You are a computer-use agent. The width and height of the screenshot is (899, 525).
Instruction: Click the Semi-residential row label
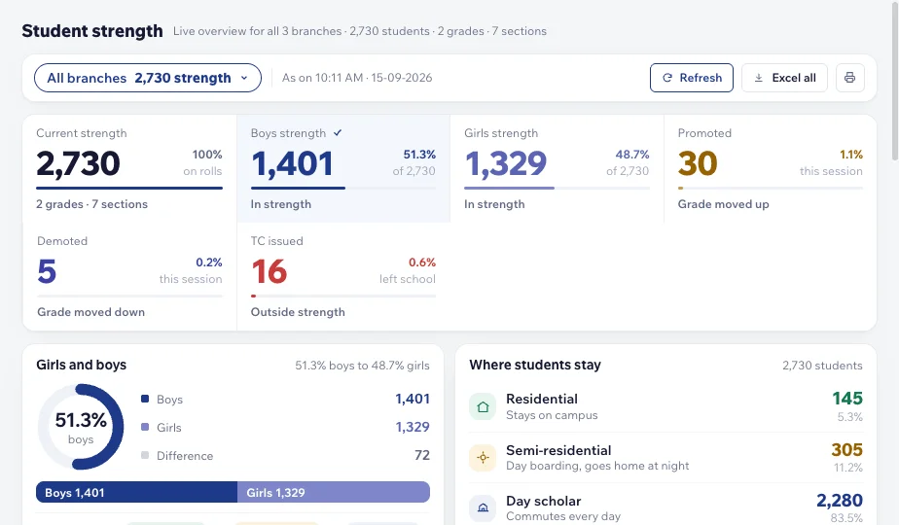558,450
